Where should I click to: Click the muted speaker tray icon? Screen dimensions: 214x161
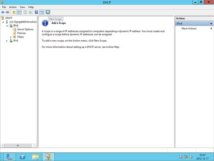[x=191, y=157]
